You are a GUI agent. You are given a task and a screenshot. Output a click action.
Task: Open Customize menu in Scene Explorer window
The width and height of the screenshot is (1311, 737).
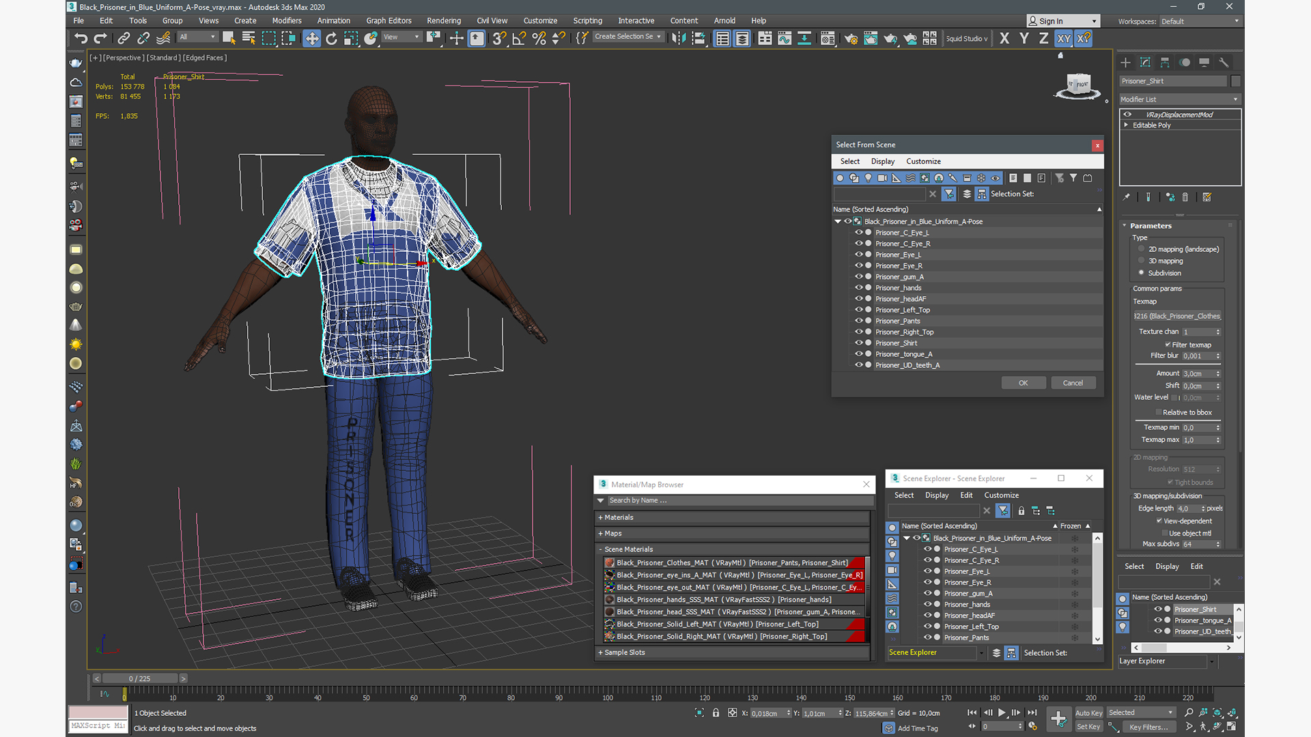coord(1001,495)
